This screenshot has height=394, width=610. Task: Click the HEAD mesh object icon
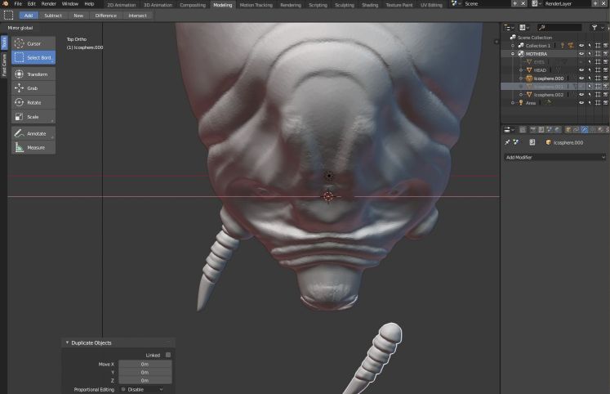click(529, 70)
